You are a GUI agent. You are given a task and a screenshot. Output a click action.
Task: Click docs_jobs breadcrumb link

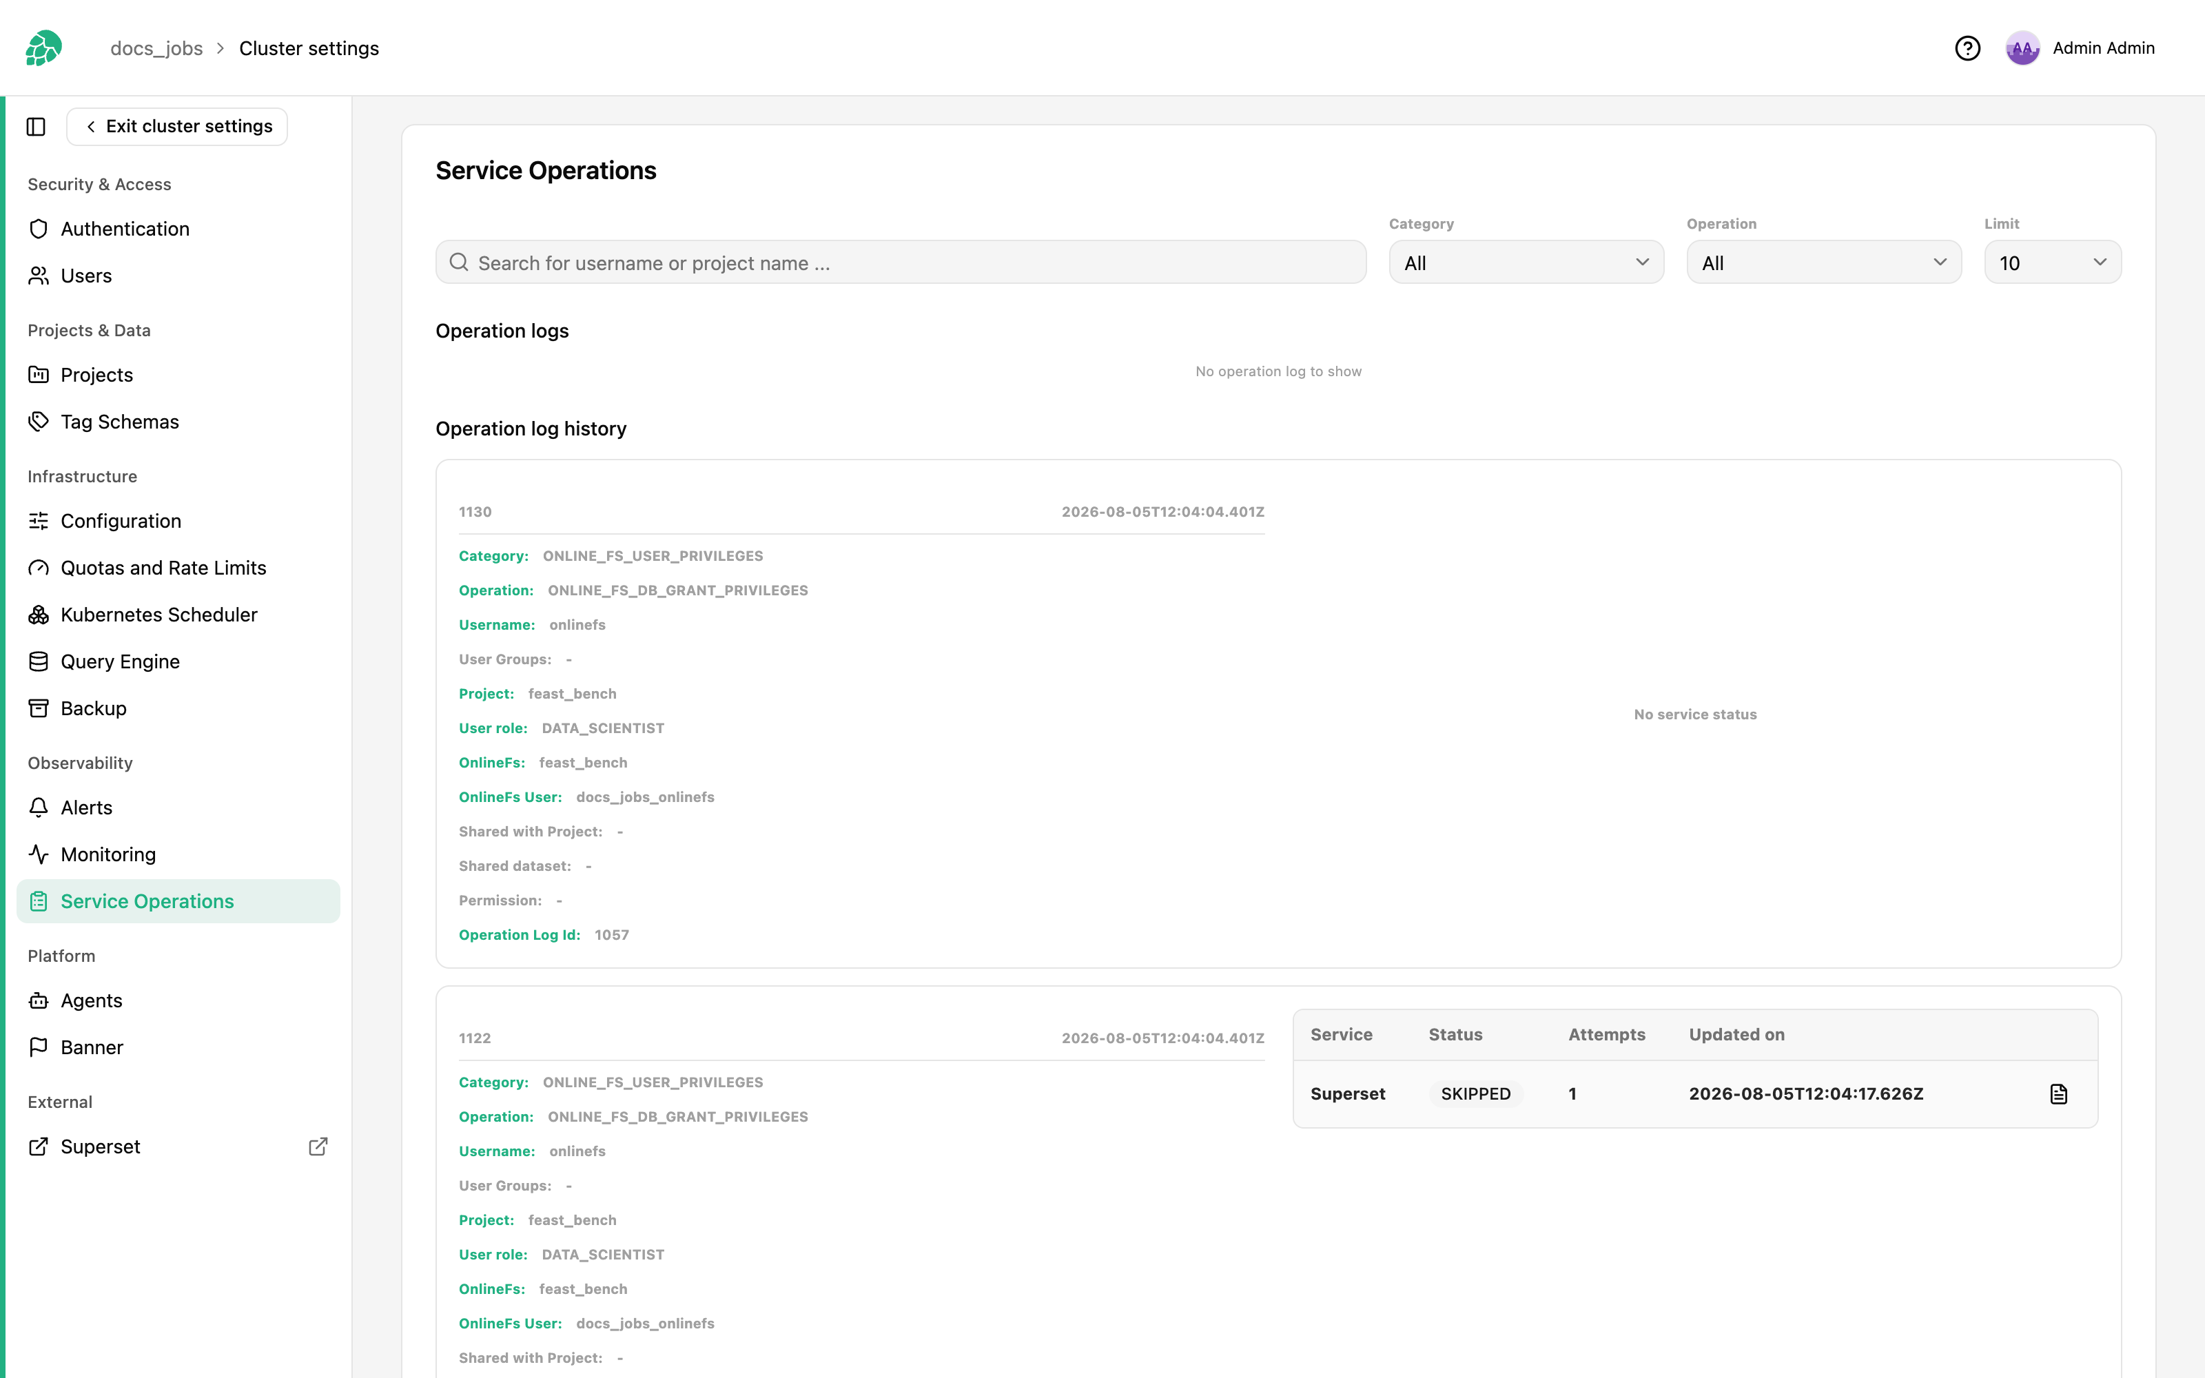point(156,48)
